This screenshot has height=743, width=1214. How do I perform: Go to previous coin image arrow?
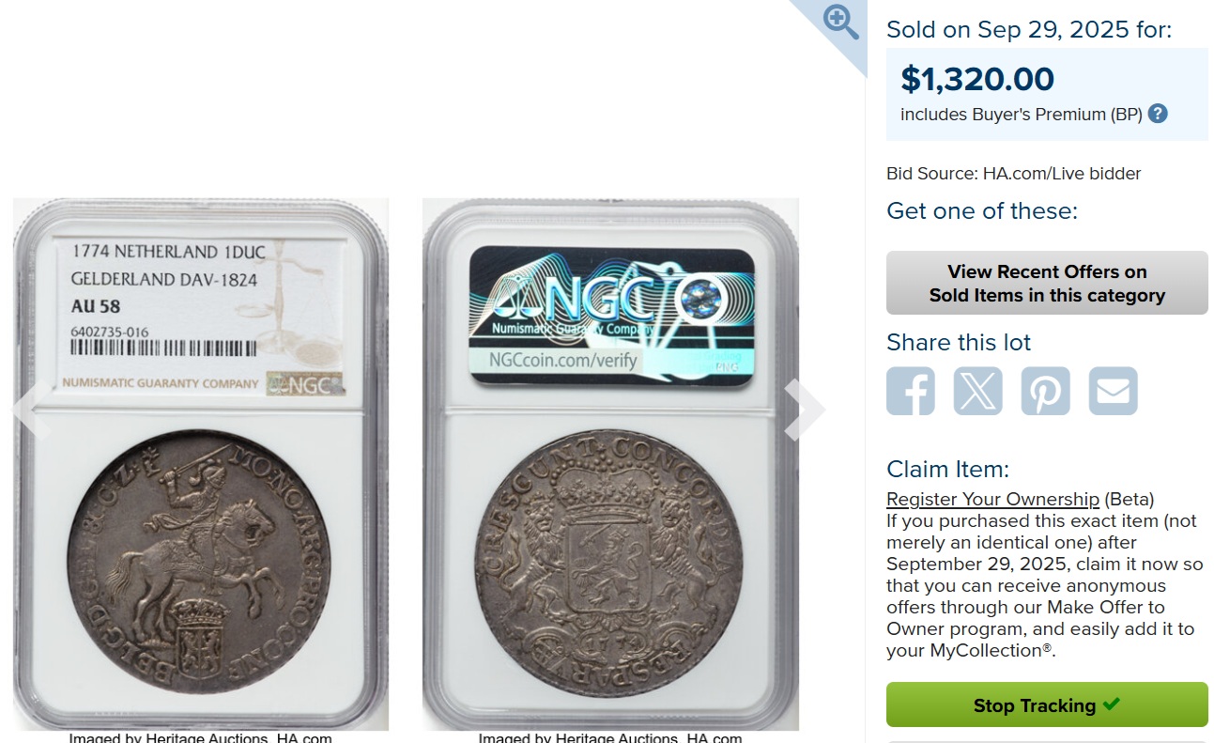(30, 410)
